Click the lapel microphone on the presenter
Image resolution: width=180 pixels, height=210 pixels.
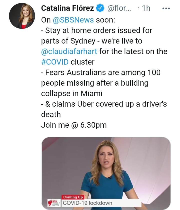click(109, 177)
